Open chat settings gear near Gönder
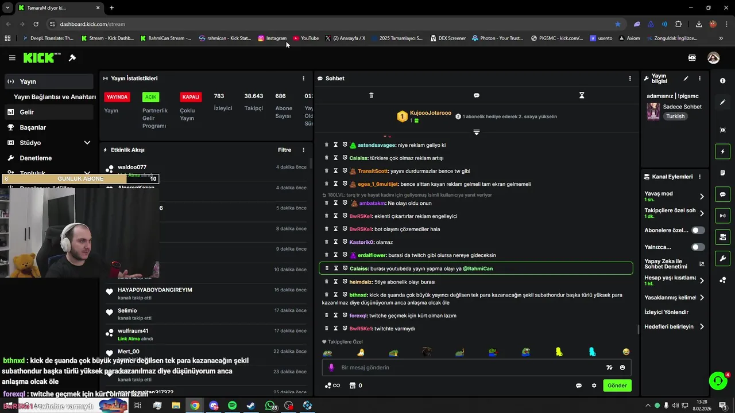This screenshot has height=413, width=735. (x=594, y=385)
